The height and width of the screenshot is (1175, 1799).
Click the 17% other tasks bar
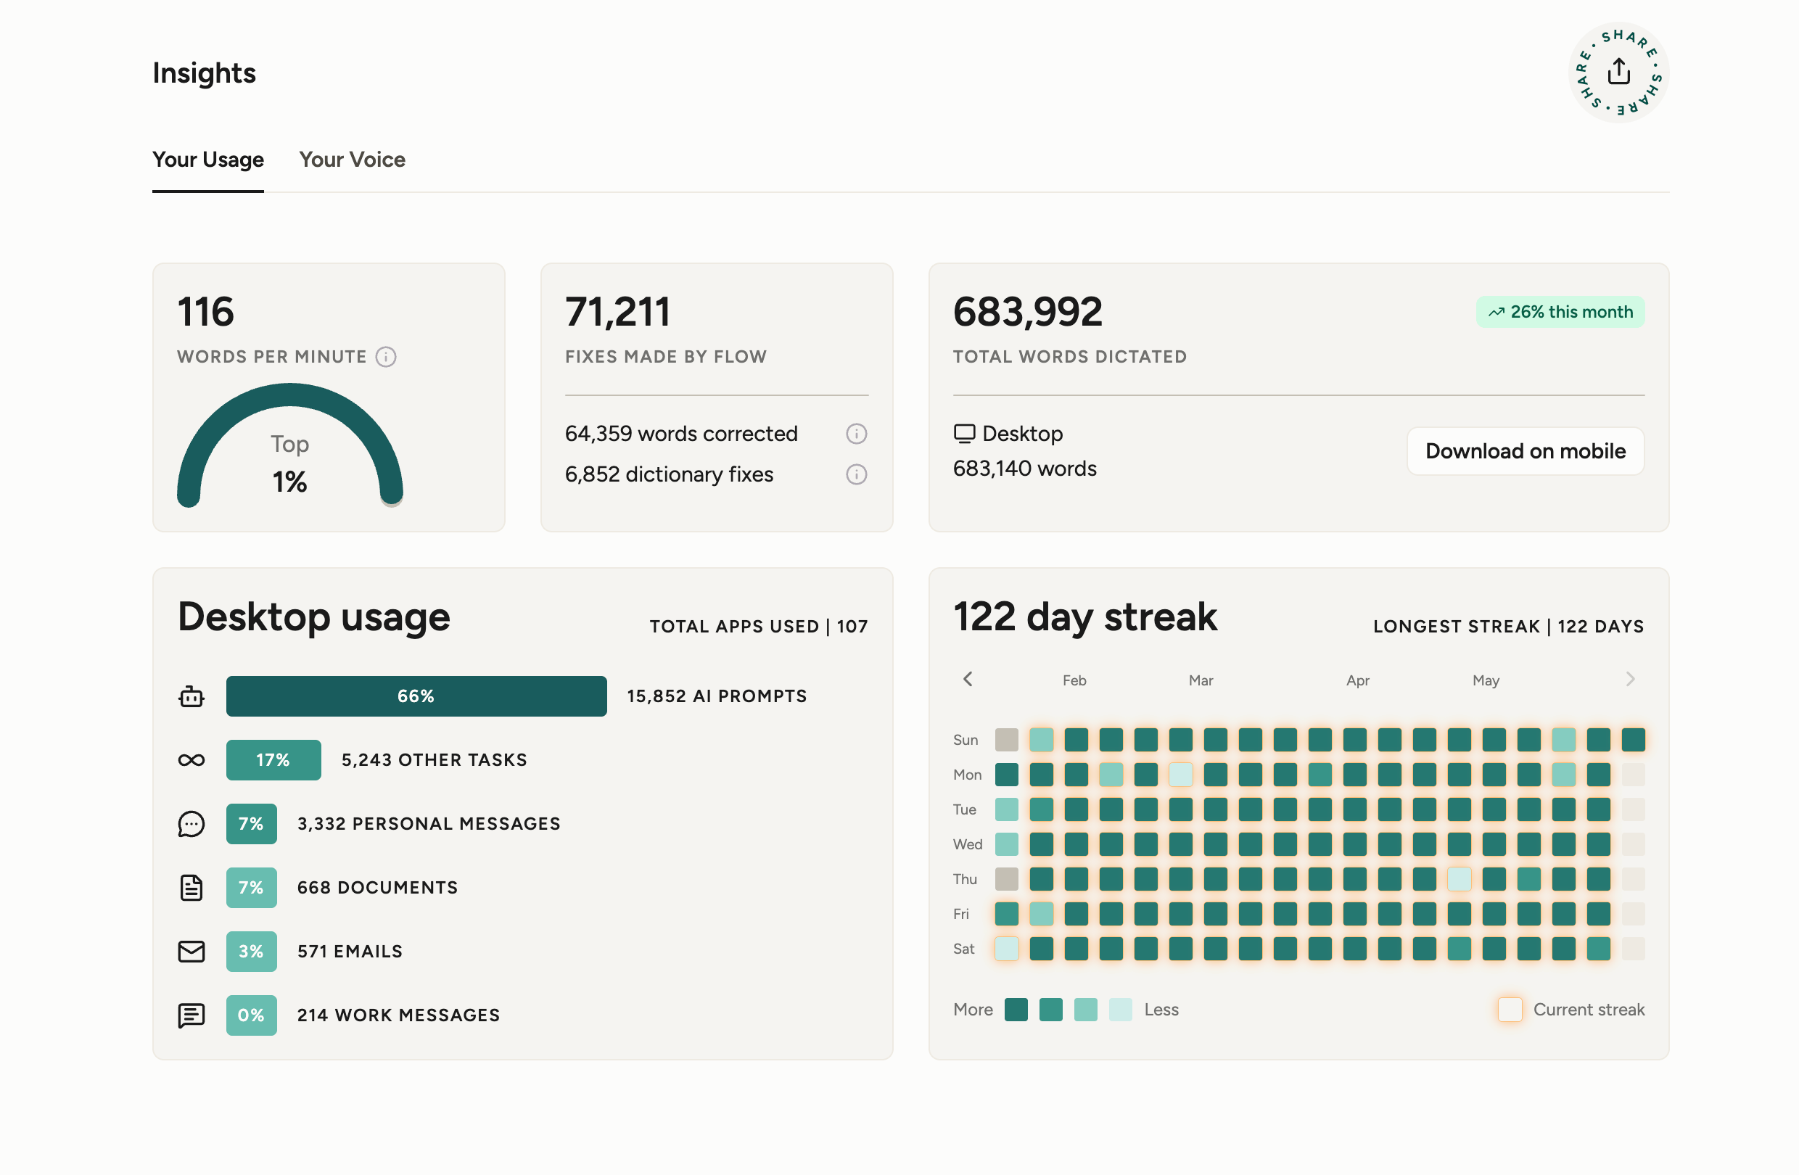tap(273, 760)
